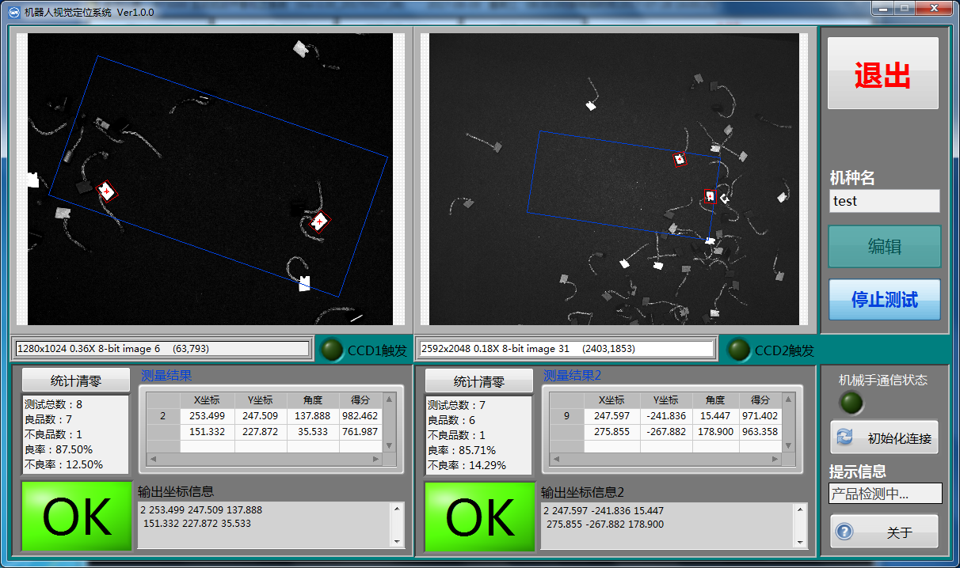The width and height of the screenshot is (960, 568).
Task: Reset right statistics with 统计清零
Action: [478, 381]
